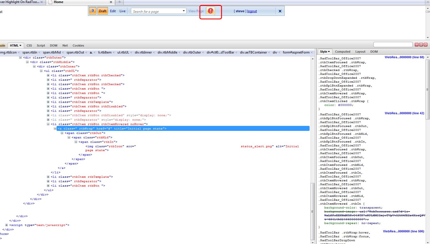Click the 'background-repeat: no-repeat;' style property
430x244 pixels.
coord(352,223)
